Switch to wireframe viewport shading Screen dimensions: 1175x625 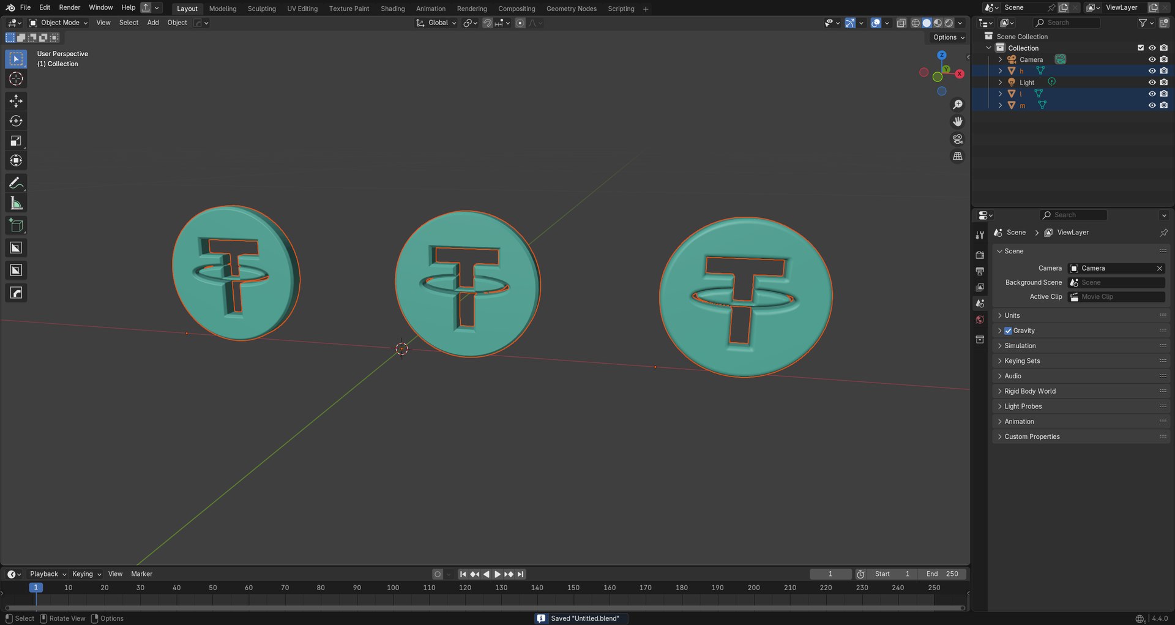pyautogui.click(x=916, y=23)
